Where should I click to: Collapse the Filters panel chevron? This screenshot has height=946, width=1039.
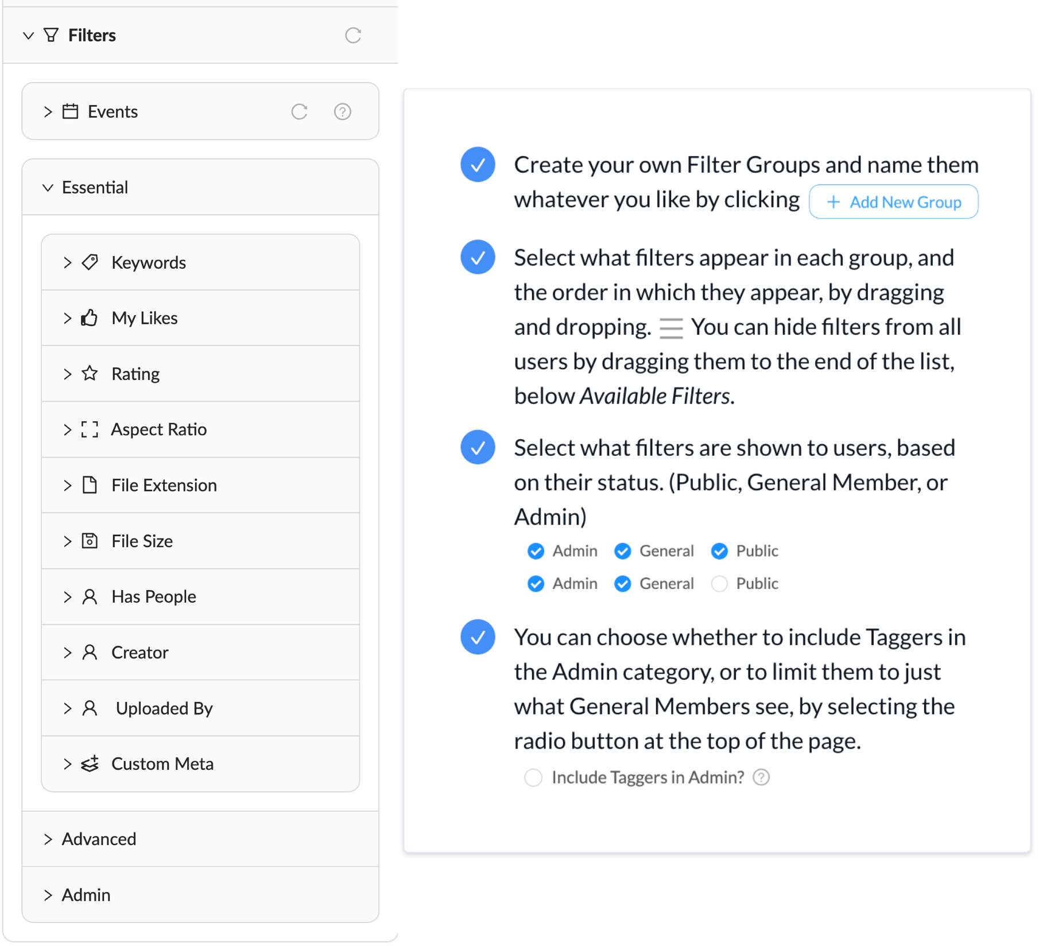click(x=28, y=36)
